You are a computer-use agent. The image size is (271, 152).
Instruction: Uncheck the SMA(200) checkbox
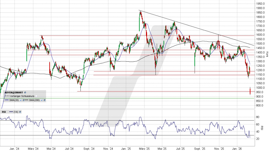tap(42, 100)
